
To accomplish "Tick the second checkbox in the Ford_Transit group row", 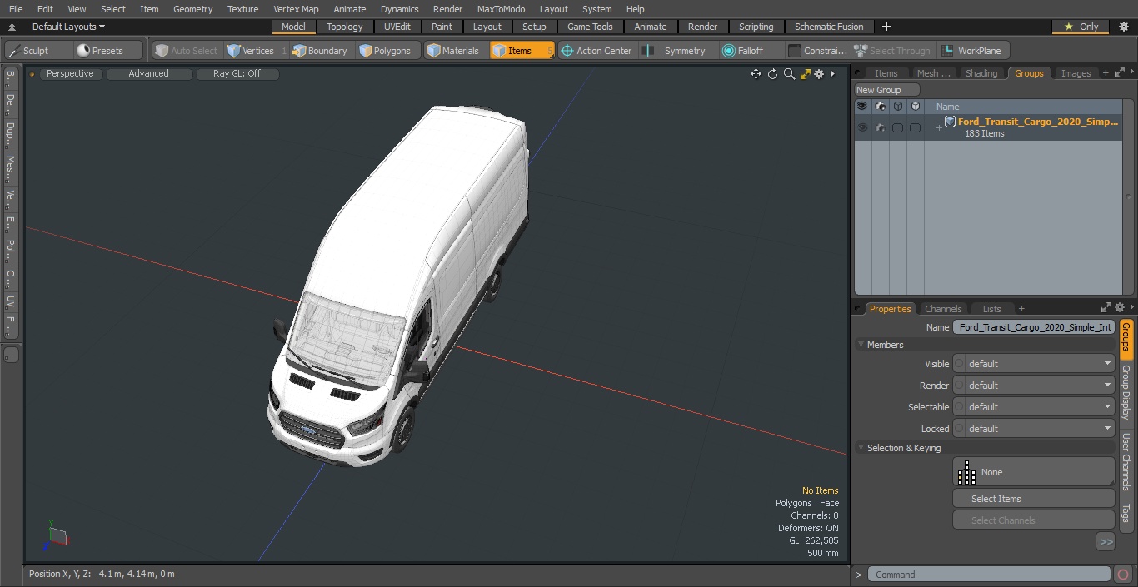I will pos(915,127).
